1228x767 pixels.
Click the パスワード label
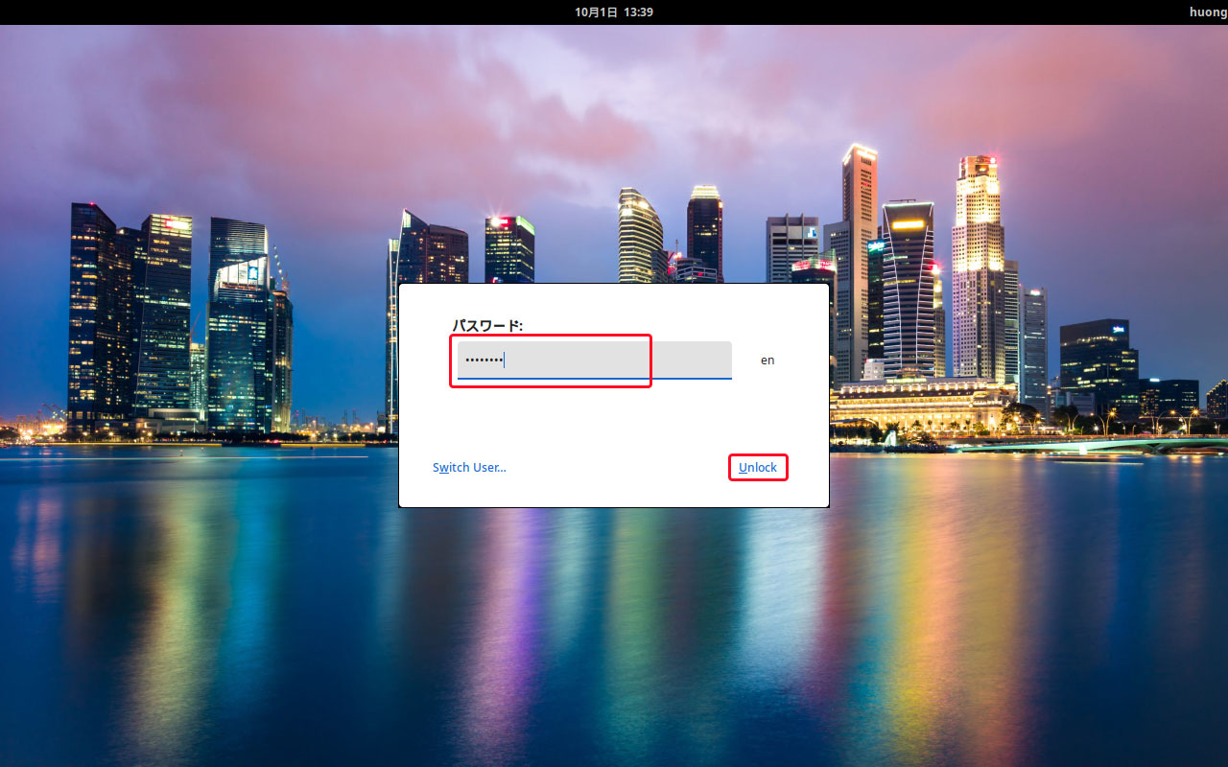487,326
